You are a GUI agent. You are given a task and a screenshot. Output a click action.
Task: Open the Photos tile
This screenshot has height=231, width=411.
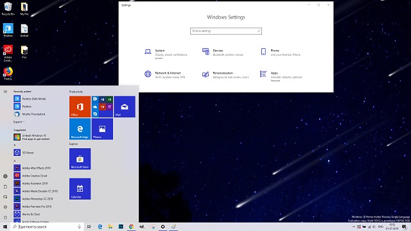coord(102,129)
